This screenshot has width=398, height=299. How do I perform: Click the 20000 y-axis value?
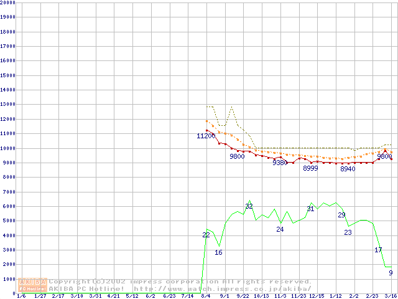point(7,3)
